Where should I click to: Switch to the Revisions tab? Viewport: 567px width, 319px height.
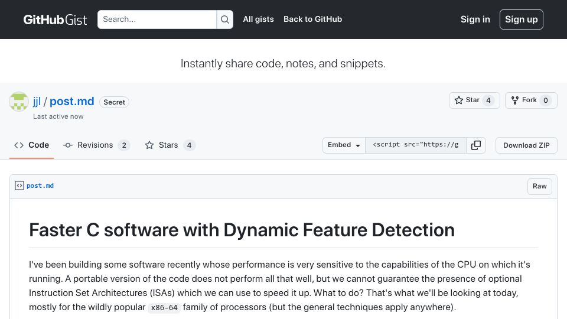click(96, 145)
